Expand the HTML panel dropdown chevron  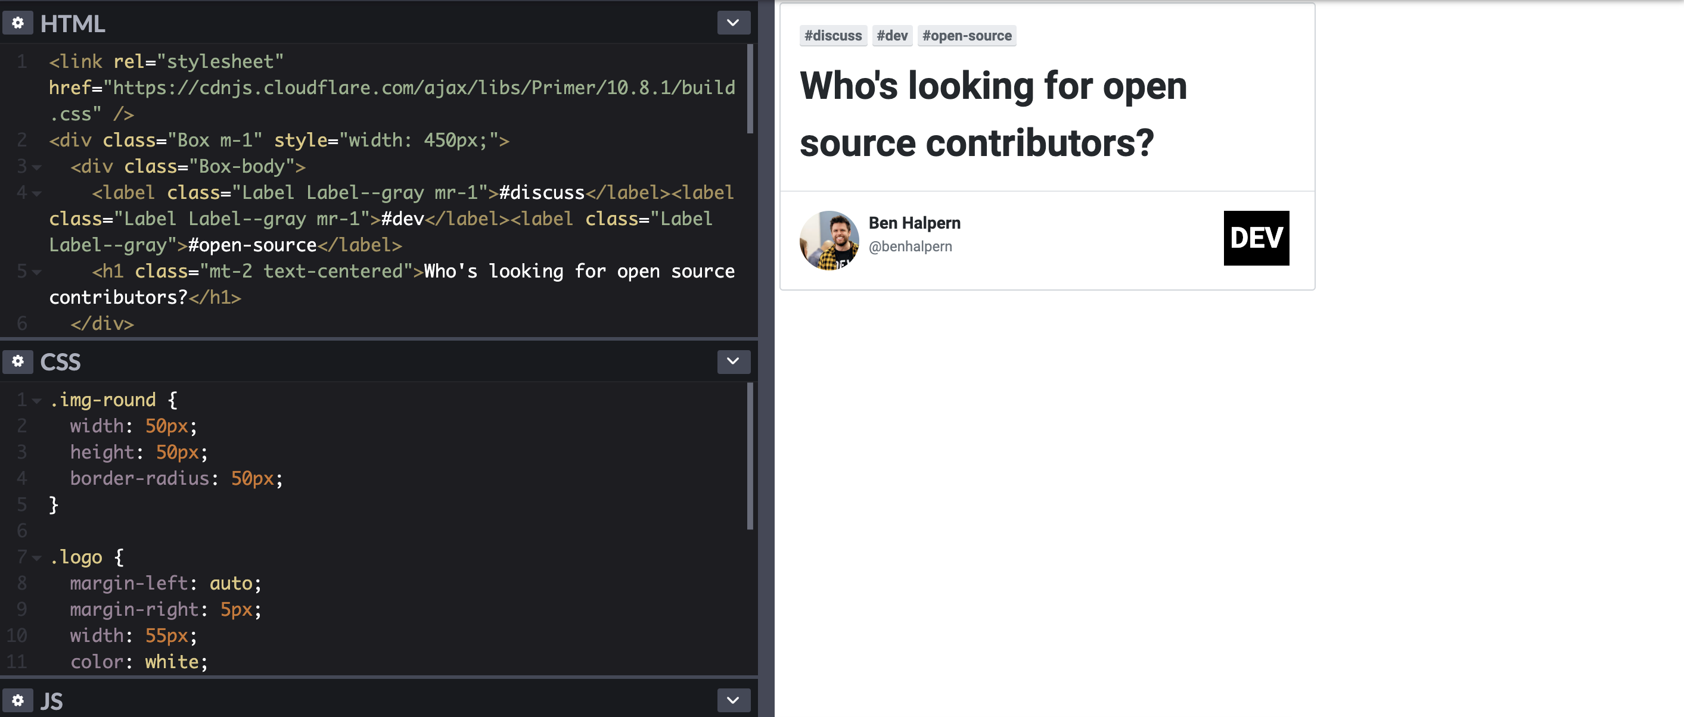click(x=733, y=23)
